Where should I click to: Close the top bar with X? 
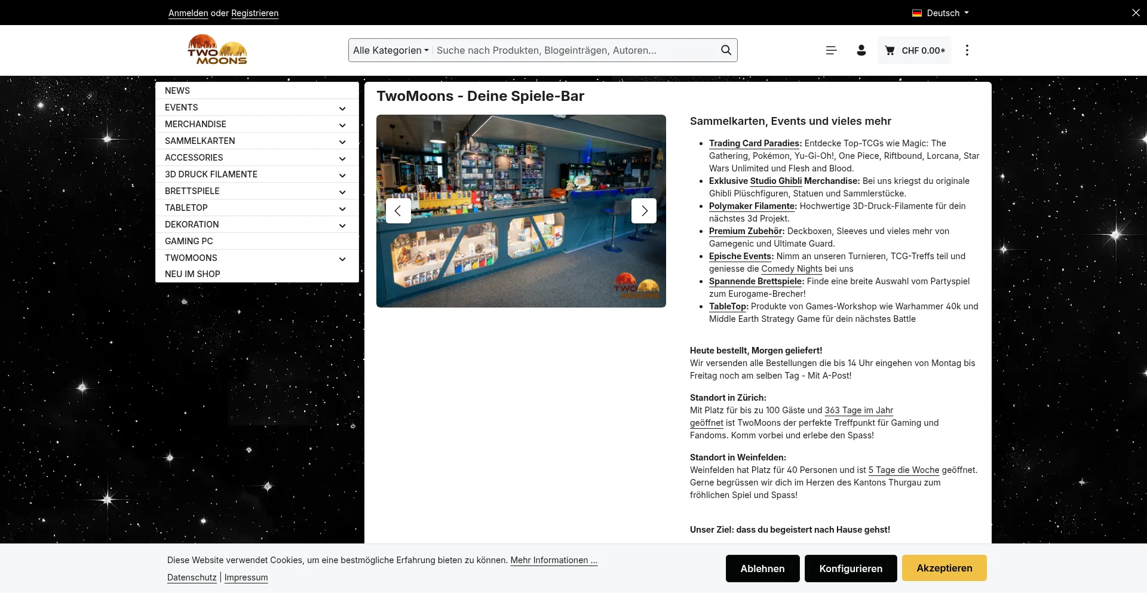point(1135,13)
